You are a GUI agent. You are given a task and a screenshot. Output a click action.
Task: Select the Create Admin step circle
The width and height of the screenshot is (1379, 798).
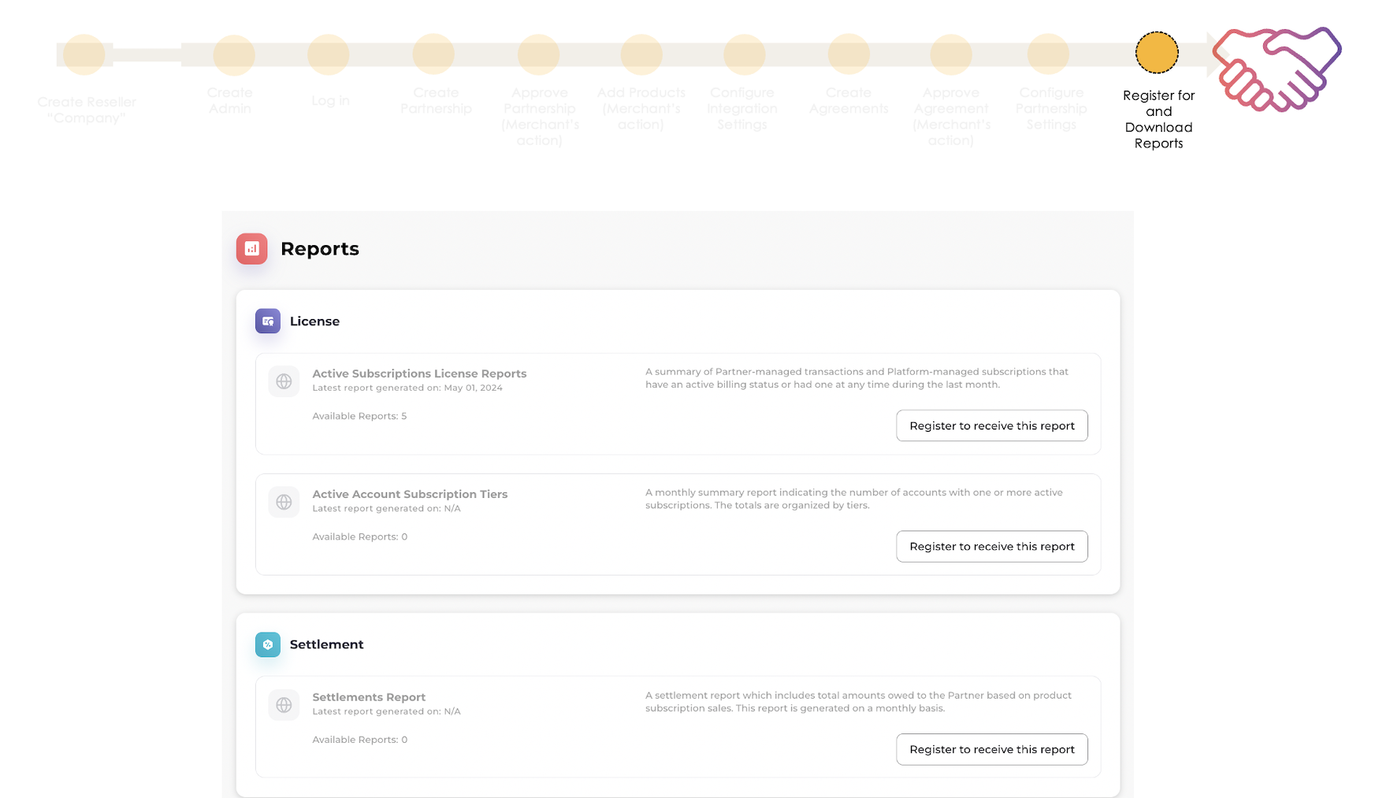coord(234,54)
